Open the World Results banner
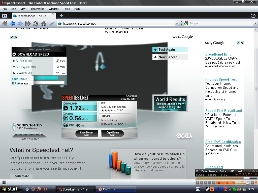Screen dimensions: 258x193 170,103
